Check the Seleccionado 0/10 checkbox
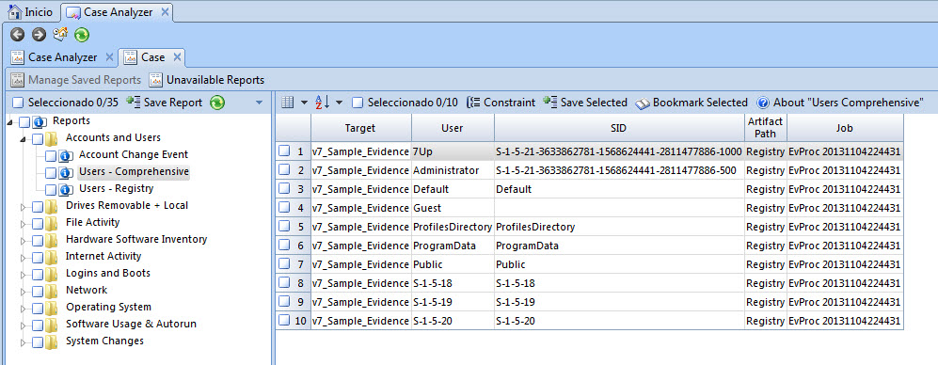Image resolution: width=938 pixels, height=365 pixels. (x=358, y=103)
